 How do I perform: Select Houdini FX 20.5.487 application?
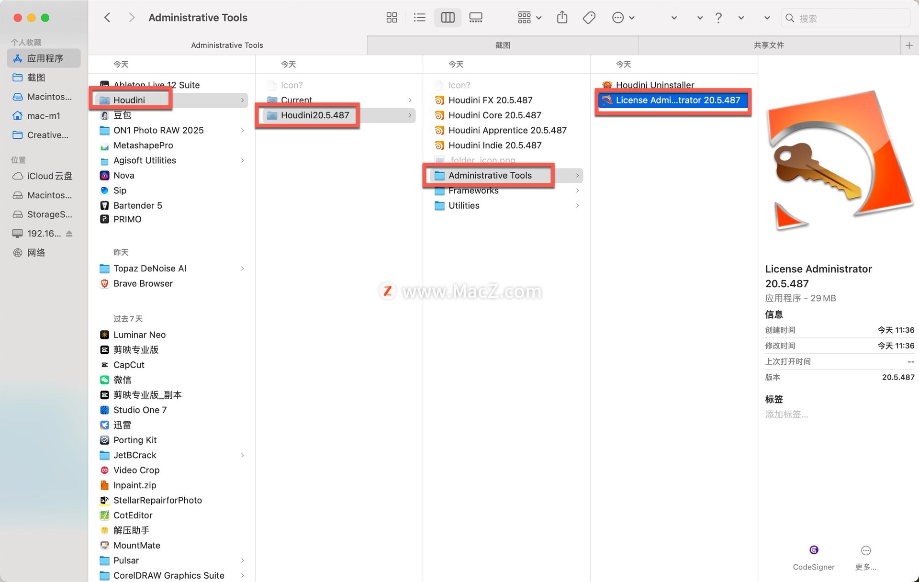490,100
